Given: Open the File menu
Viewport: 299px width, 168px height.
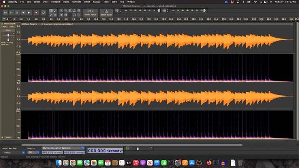Looking at the screenshot, I should tap(22, 2).
